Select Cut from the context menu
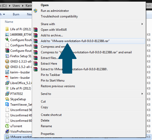The height and width of the screenshot is (140, 152). click(x=89, y=102)
